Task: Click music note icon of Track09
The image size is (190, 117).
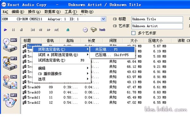Action: pos(24,87)
